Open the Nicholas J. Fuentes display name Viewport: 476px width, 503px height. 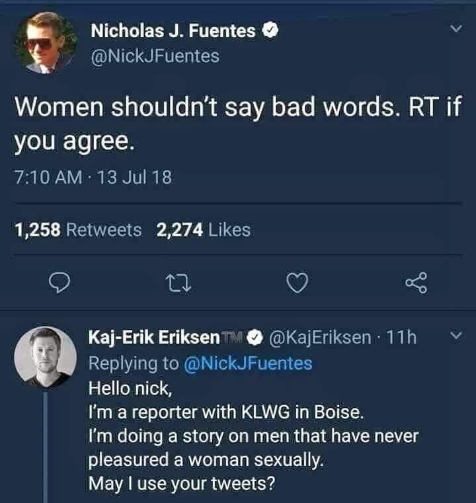[173, 30]
